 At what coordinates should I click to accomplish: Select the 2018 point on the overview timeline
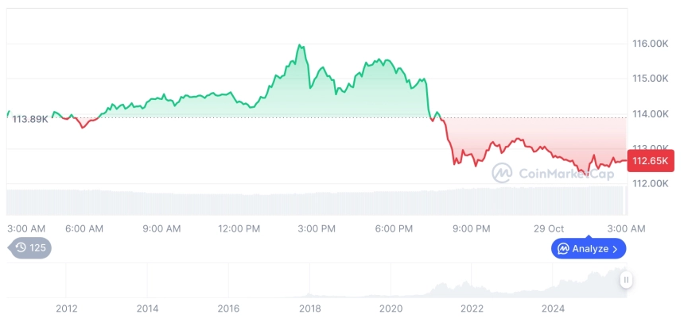click(309, 308)
